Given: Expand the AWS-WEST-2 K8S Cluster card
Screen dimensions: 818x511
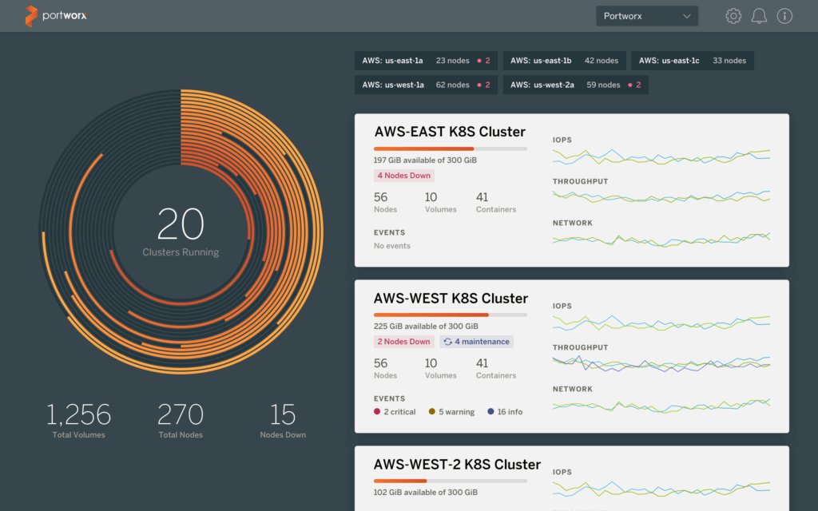Looking at the screenshot, I should [457, 464].
